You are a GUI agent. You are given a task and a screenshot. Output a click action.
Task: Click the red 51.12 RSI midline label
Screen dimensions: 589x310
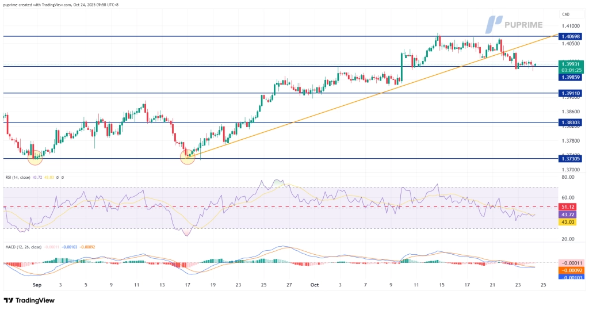coord(569,206)
